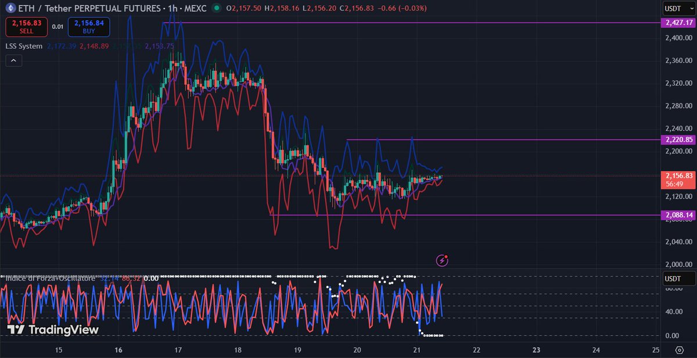
Task: Click the 2,040.00 price axis tick
Action: (678, 241)
